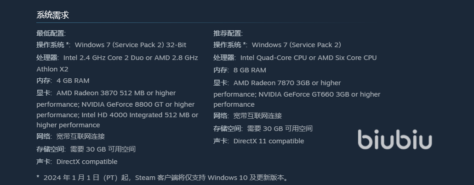
Task: Click the DirectX 11 compatible sound card line
Action: pos(268,141)
